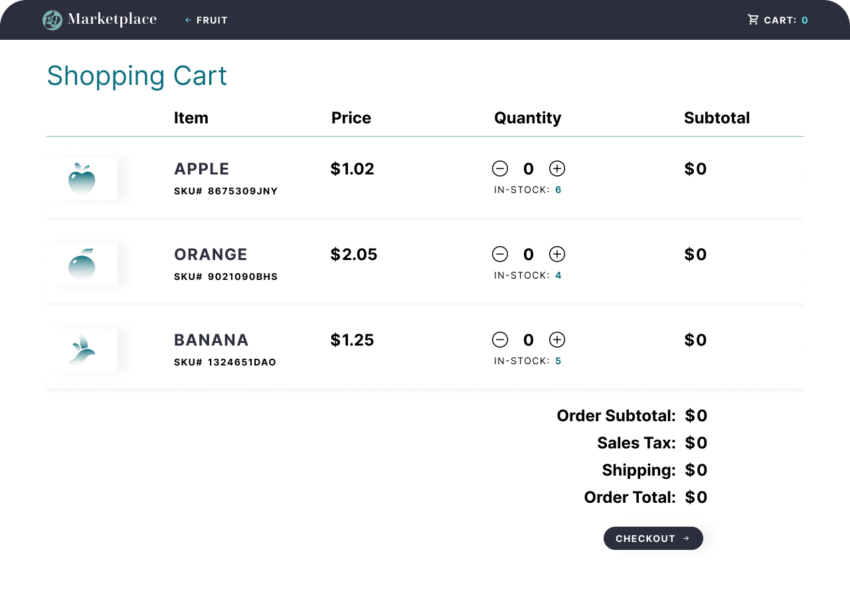The height and width of the screenshot is (597, 850).
Task: Click the APPLE item name
Action: click(x=202, y=169)
